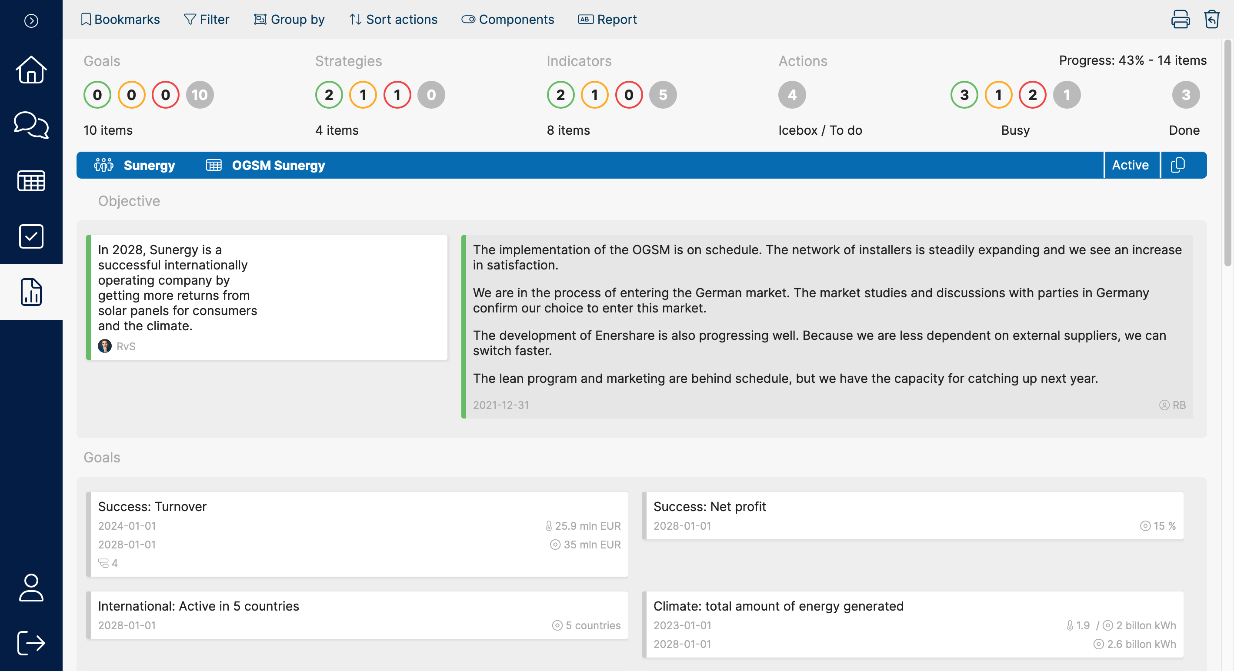
Task: Open the chat conversations sidebar icon
Action: coord(31,125)
